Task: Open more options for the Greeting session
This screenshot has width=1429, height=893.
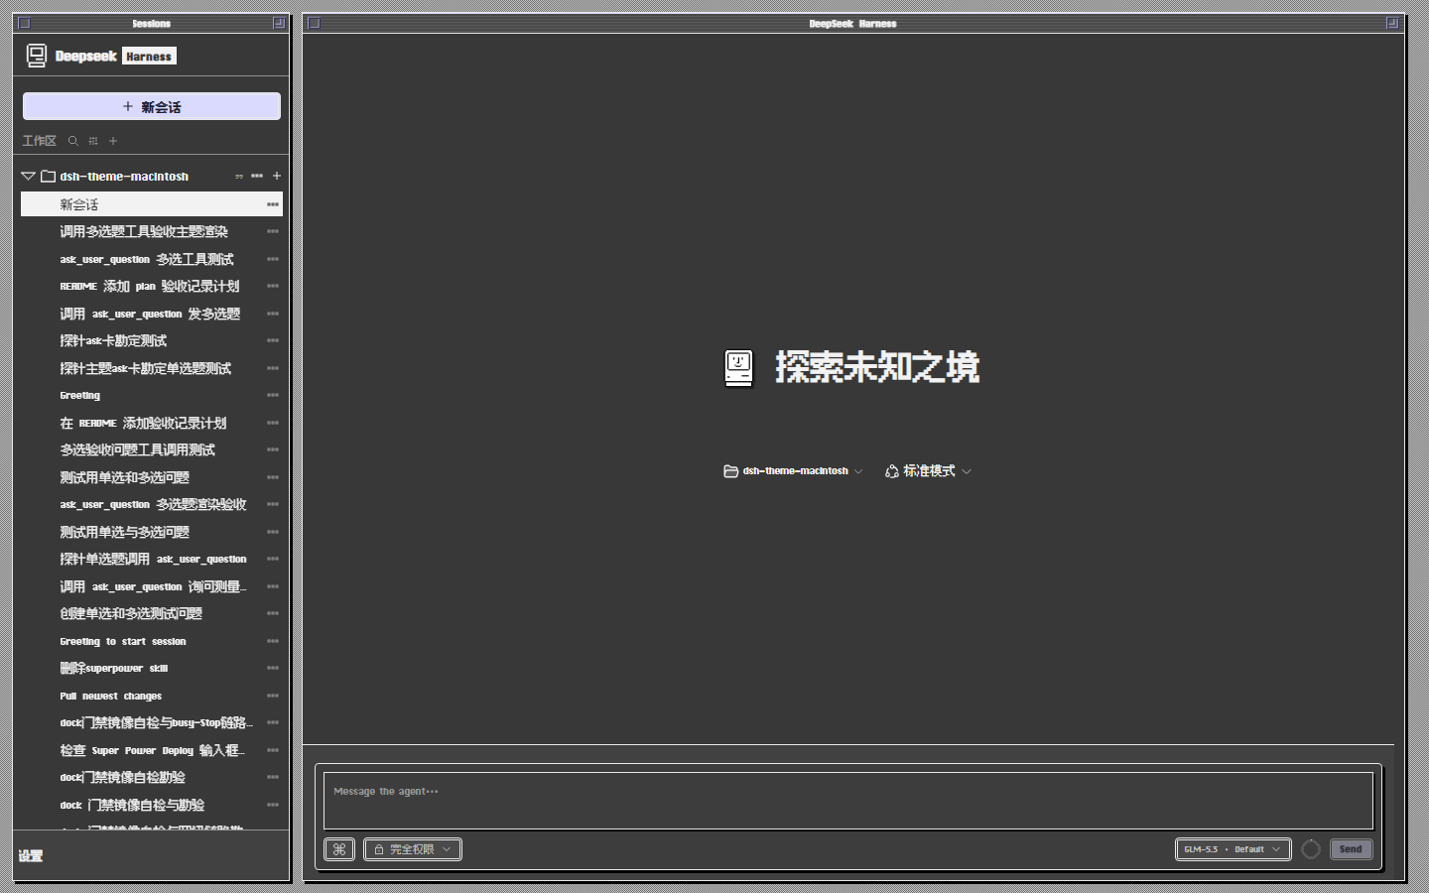Action: tap(273, 395)
